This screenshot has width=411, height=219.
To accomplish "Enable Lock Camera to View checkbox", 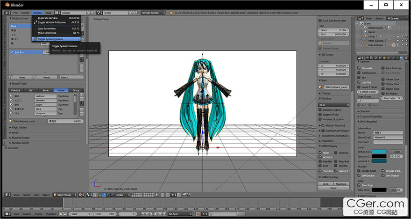I will (321, 21).
